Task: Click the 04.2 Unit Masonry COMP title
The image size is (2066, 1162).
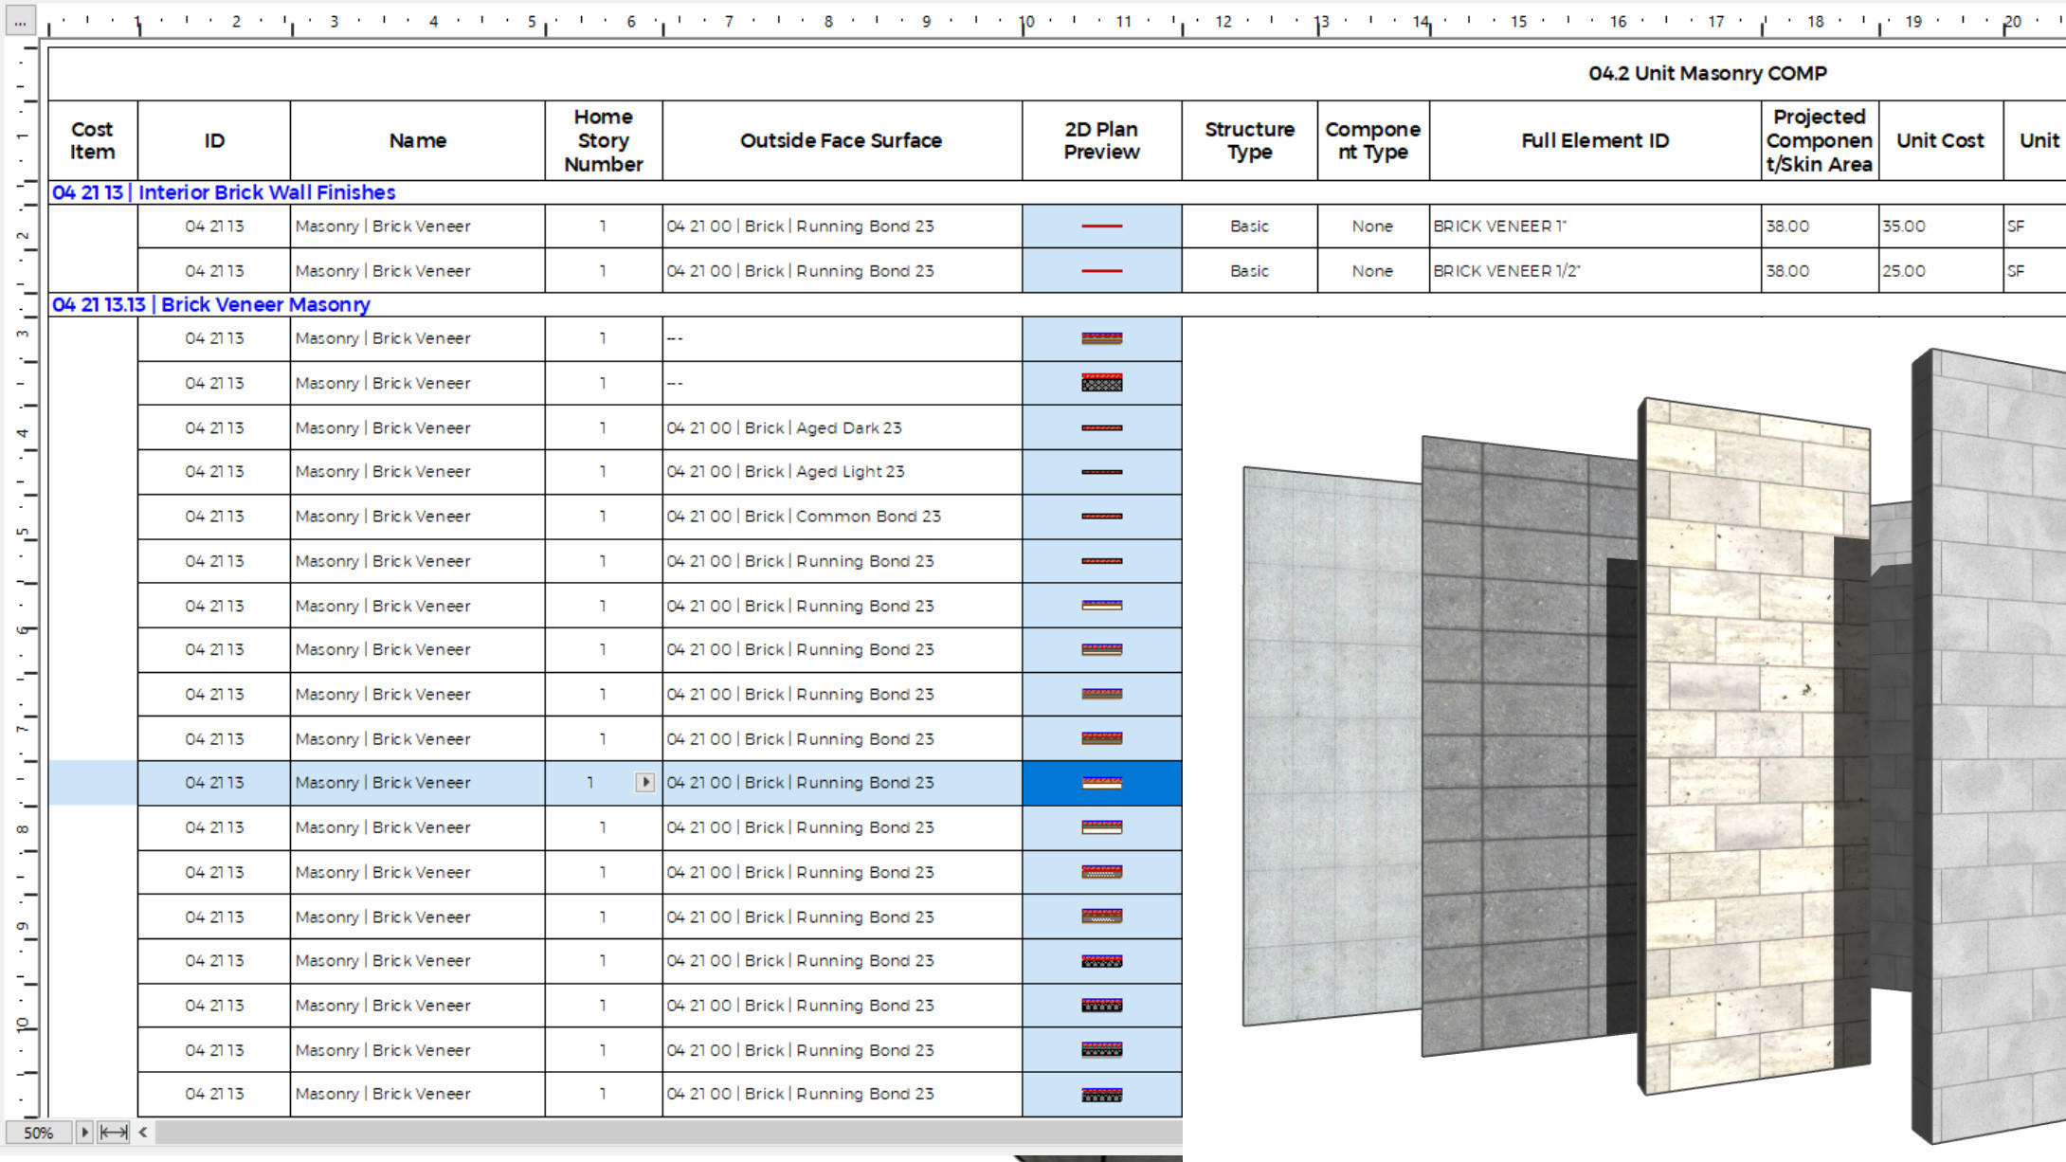Action: [1707, 73]
